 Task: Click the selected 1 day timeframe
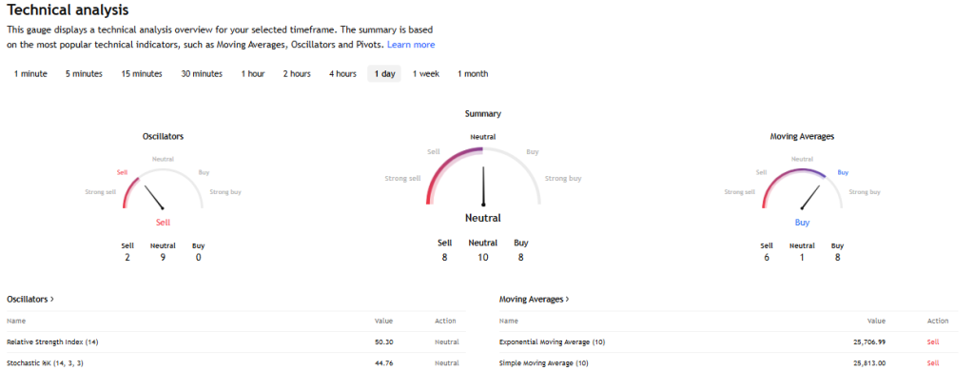(384, 74)
